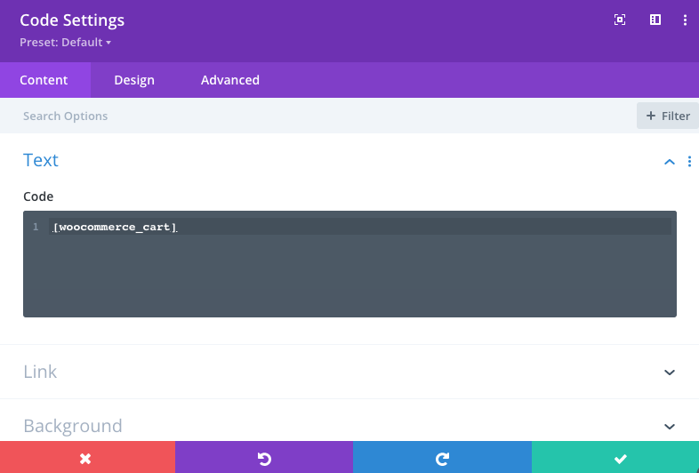Click the Filter button
The width and height of the screenshot is (699, 473).
pyautogui.click(x=667, y=116)
